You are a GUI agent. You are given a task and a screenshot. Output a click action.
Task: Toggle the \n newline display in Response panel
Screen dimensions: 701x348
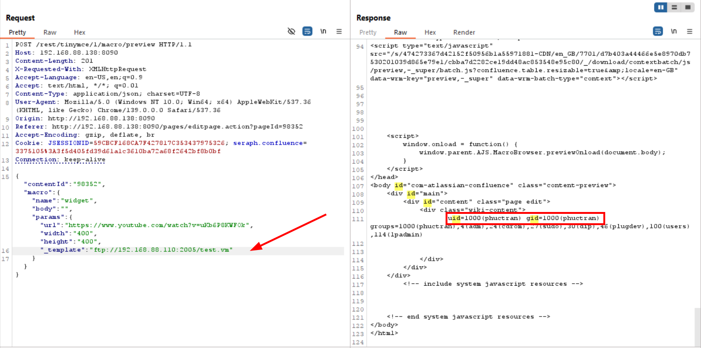[x=674, y=31]
